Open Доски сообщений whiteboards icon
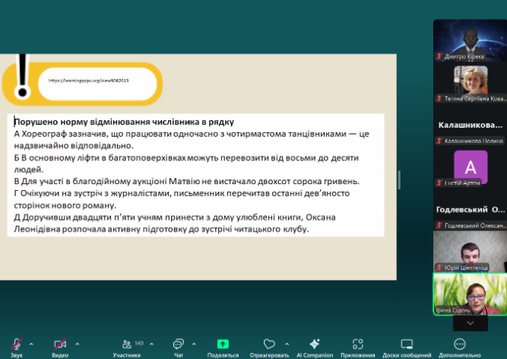This screenshot has width=507, height=359. pyautogui.click(x=407, y=344)
